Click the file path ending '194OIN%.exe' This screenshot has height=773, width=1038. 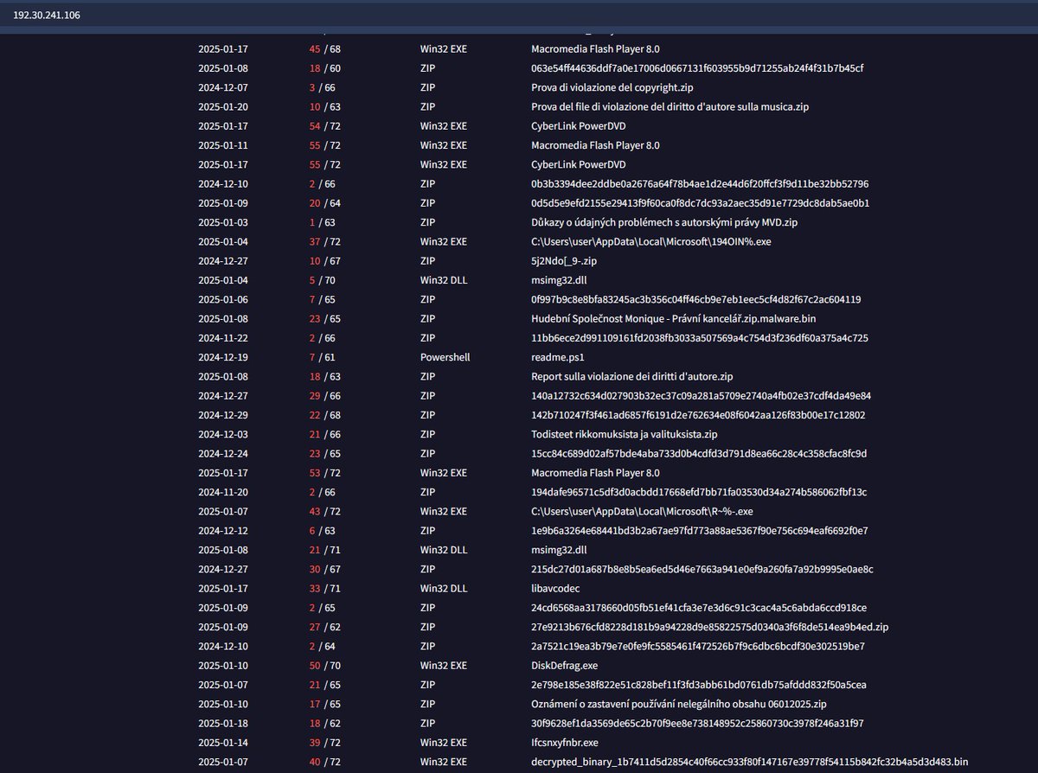[650, 241]
